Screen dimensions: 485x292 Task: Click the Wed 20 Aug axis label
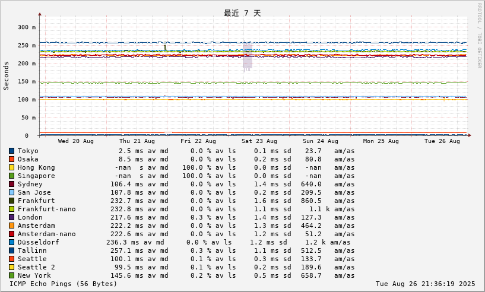point(75,141)
